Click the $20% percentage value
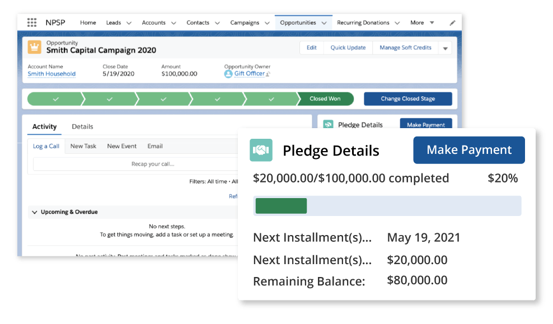This screenshot has width=553, height=324. point(503,178)
